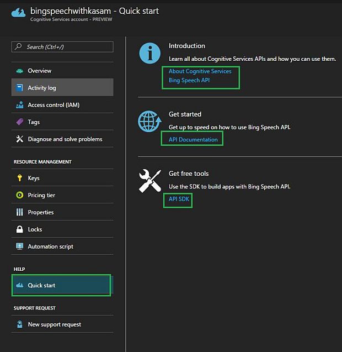This screenshot has width=342, height=352.
Task: Click the New support request person icon
Action: point(19,324)
